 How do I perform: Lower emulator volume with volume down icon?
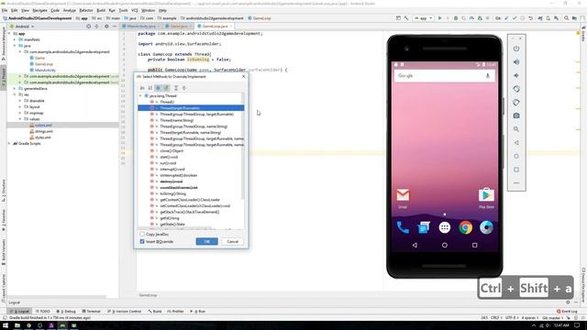[x=516, y=75]
